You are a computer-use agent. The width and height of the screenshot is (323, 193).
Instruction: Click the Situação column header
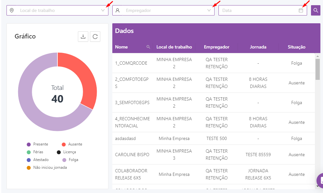tap(296, 47)
